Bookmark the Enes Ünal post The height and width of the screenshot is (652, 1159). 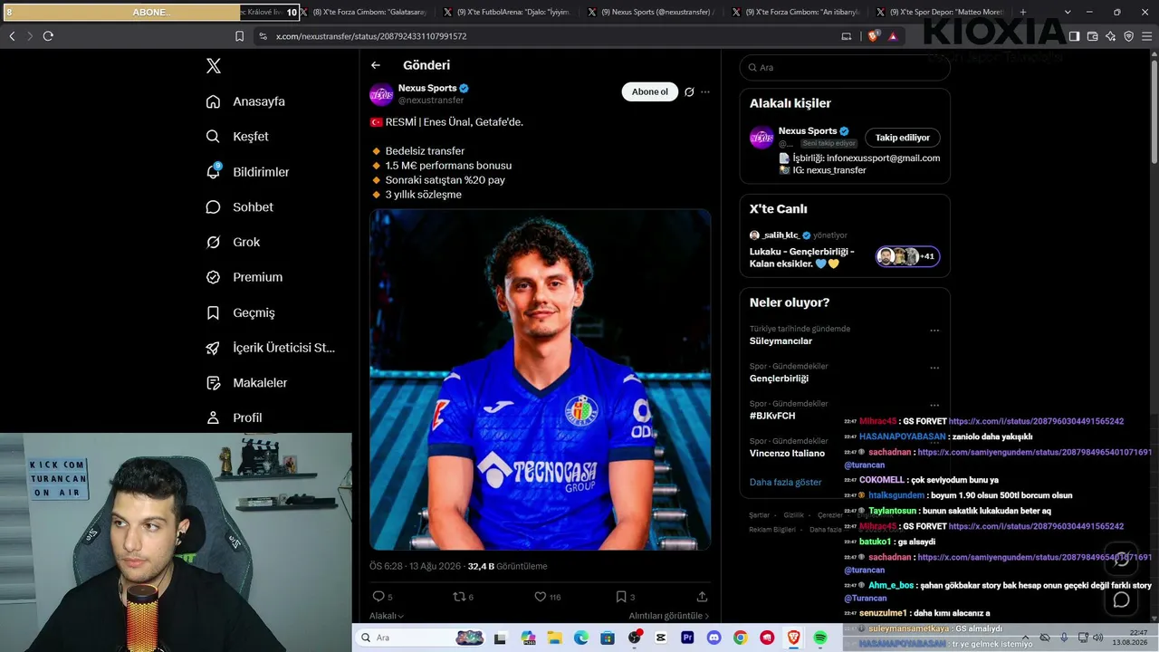click(625, 597)
